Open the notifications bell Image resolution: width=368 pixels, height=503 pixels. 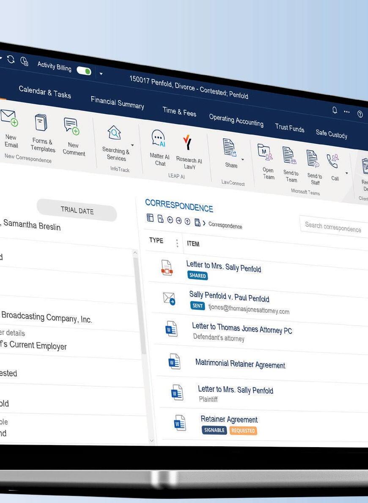click(x=335, y=110)
